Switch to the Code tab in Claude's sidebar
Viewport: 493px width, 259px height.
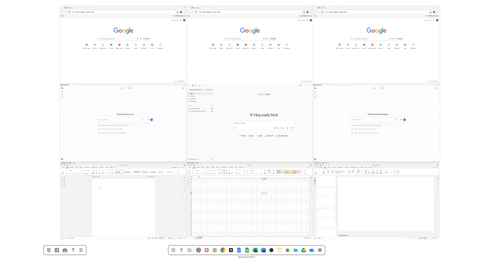pyautogui.click(x=209, y=90)
